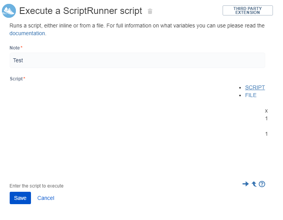Cancel editing the script action

[46, 198]
